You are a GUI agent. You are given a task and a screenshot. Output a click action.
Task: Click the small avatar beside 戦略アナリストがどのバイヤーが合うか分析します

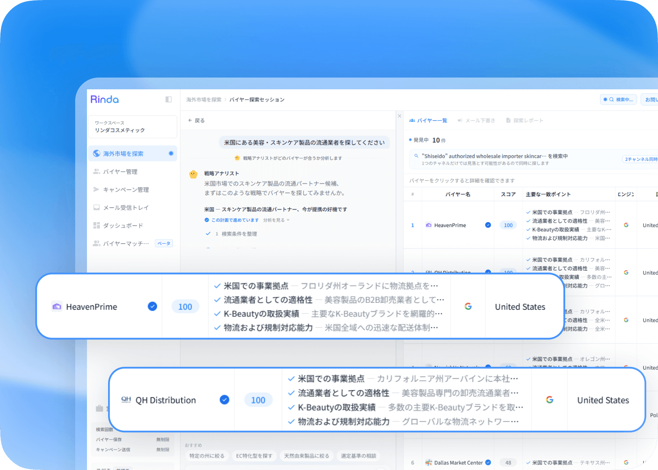(237, 158)
